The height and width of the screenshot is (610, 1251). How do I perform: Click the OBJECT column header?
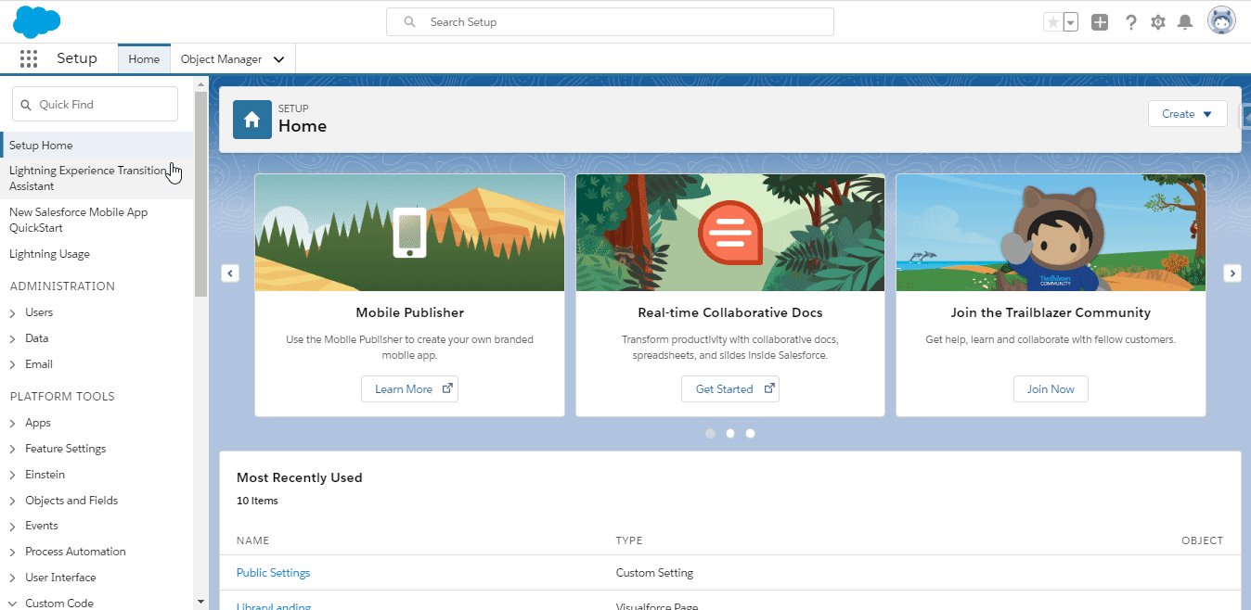click(x=1202, y=540)
